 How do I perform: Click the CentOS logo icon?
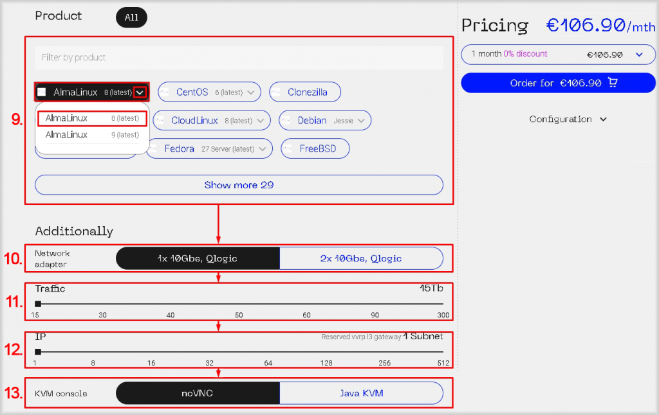(x=165, y=93)
